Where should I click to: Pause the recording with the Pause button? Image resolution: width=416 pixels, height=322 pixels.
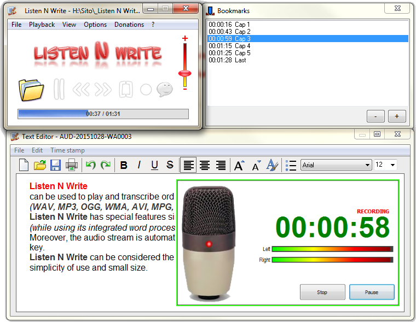pyautogui.click(x=372, y=292)
